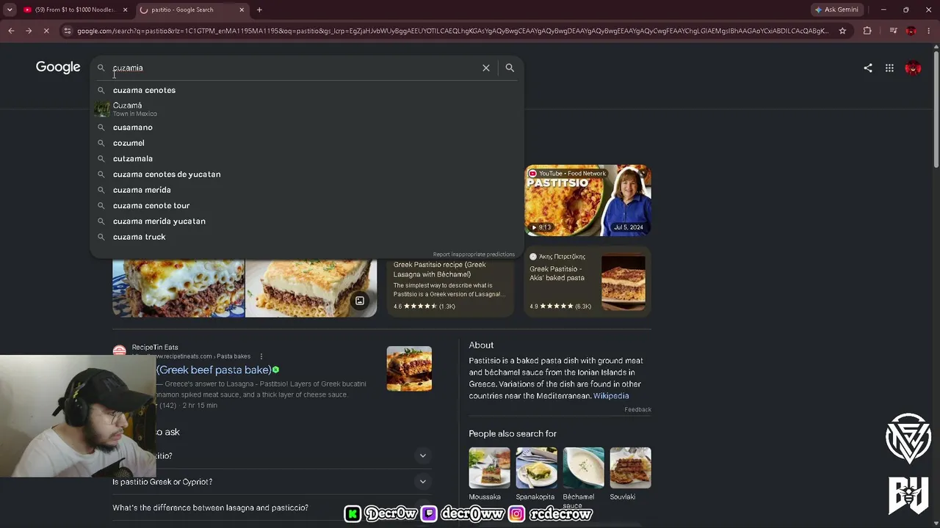The height and width of the screenshot is (528, 940).
Task: Click the Feedback link under About
Action: [637, 410]
